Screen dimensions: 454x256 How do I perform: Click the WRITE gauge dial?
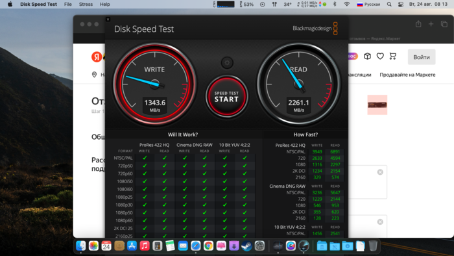click(155, 84)
